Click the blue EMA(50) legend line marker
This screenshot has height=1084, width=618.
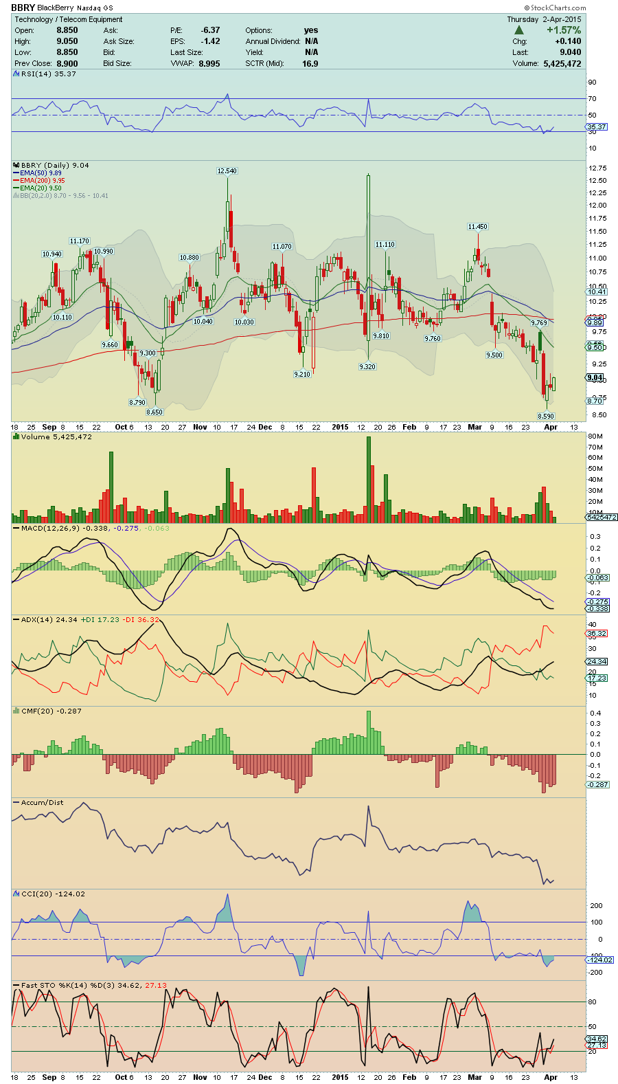(16, 173)
